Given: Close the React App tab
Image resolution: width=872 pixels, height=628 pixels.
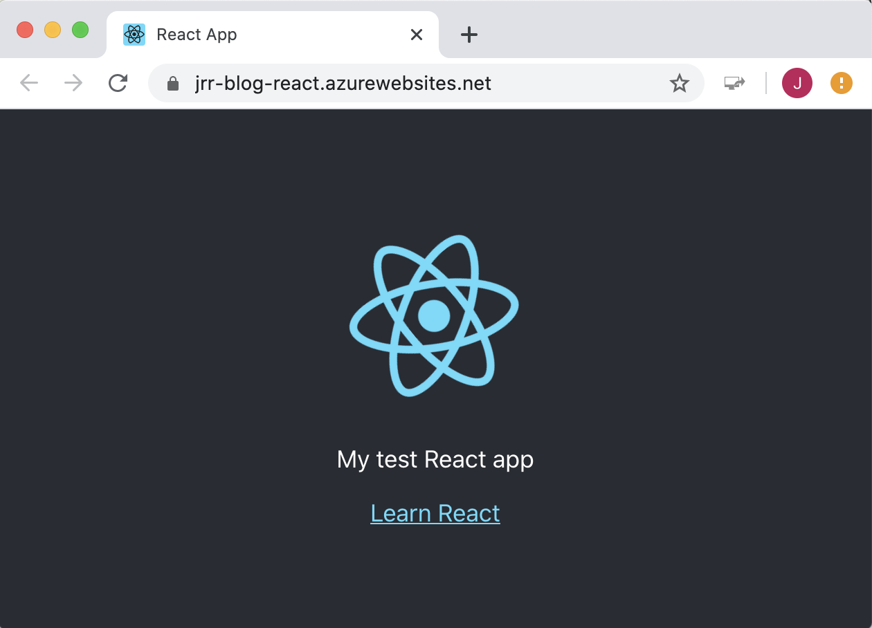Looking at the screenshot, I should point(417,35).
